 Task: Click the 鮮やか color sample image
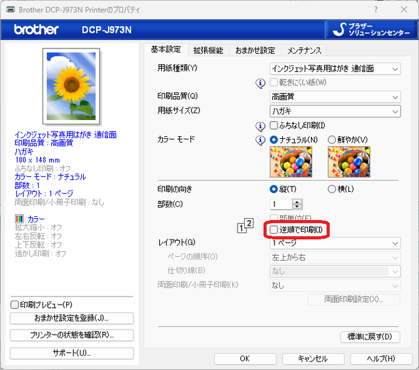[x=349, y=162]
